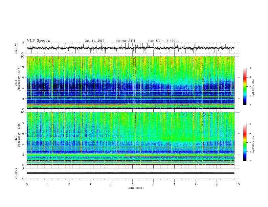This screenshot has height=207, width=268.
Task: Click the "station=ATH" header label
Action: (x=126, y=41)
